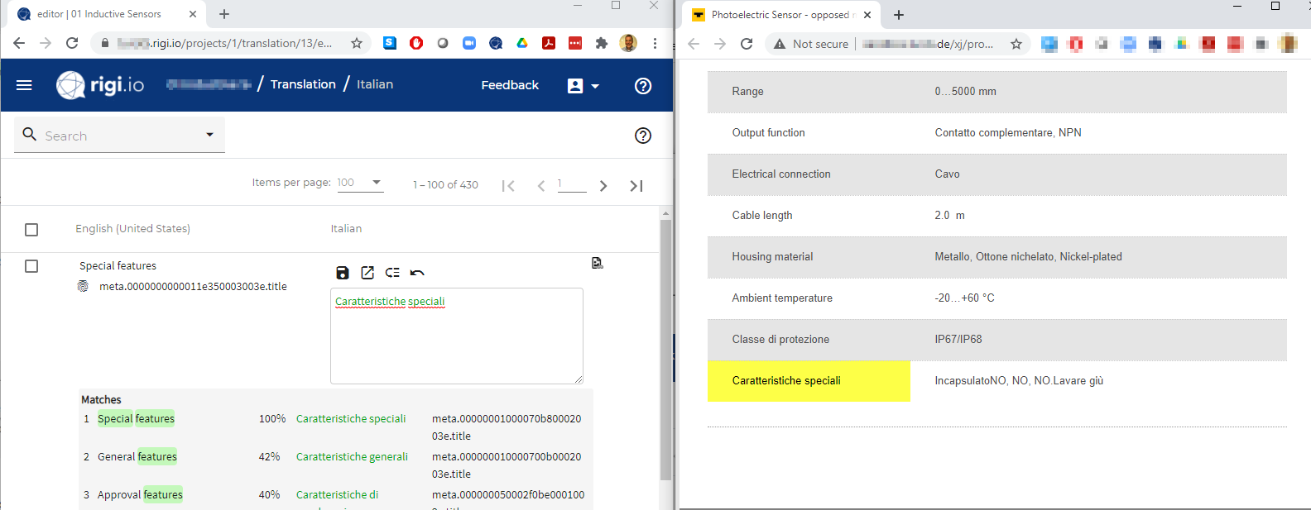
Task: Click Translation breadcrumb link
Action: coord(303,84)
